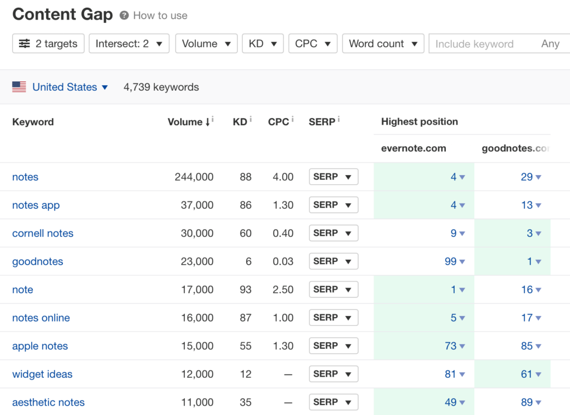
Task: Click the evernote.com column header
Action: (414, 149)
